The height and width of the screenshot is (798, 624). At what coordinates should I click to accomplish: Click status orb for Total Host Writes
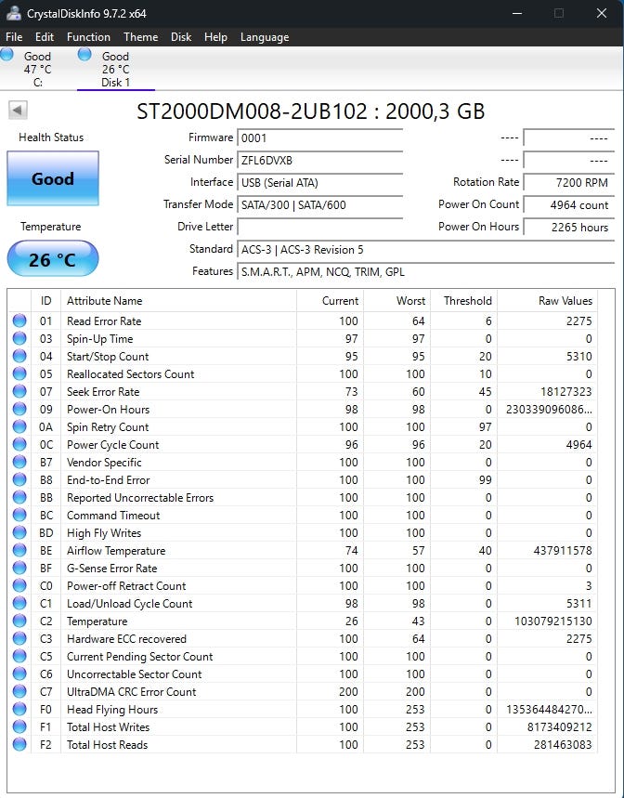point(19,726)
